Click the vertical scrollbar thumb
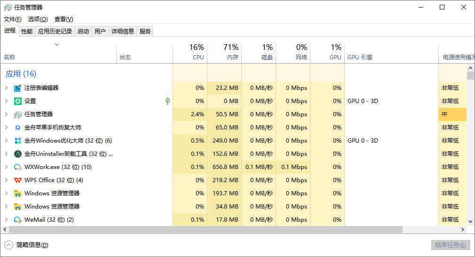Viewport: 475px width, 257px height. click(x=470, y=75)
